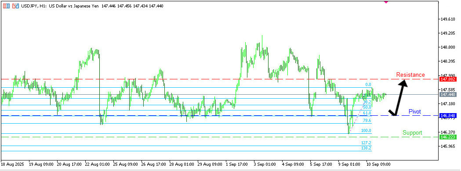Click the green Support label

(412, 132)
